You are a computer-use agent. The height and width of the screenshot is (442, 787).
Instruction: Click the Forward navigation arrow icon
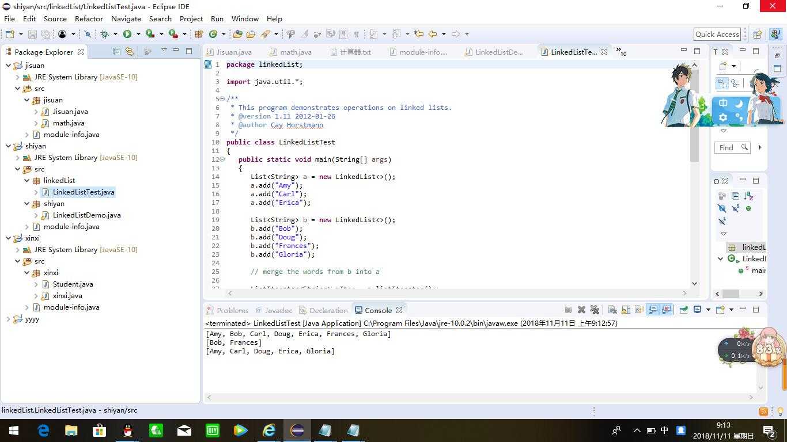(x=456, y=34)
